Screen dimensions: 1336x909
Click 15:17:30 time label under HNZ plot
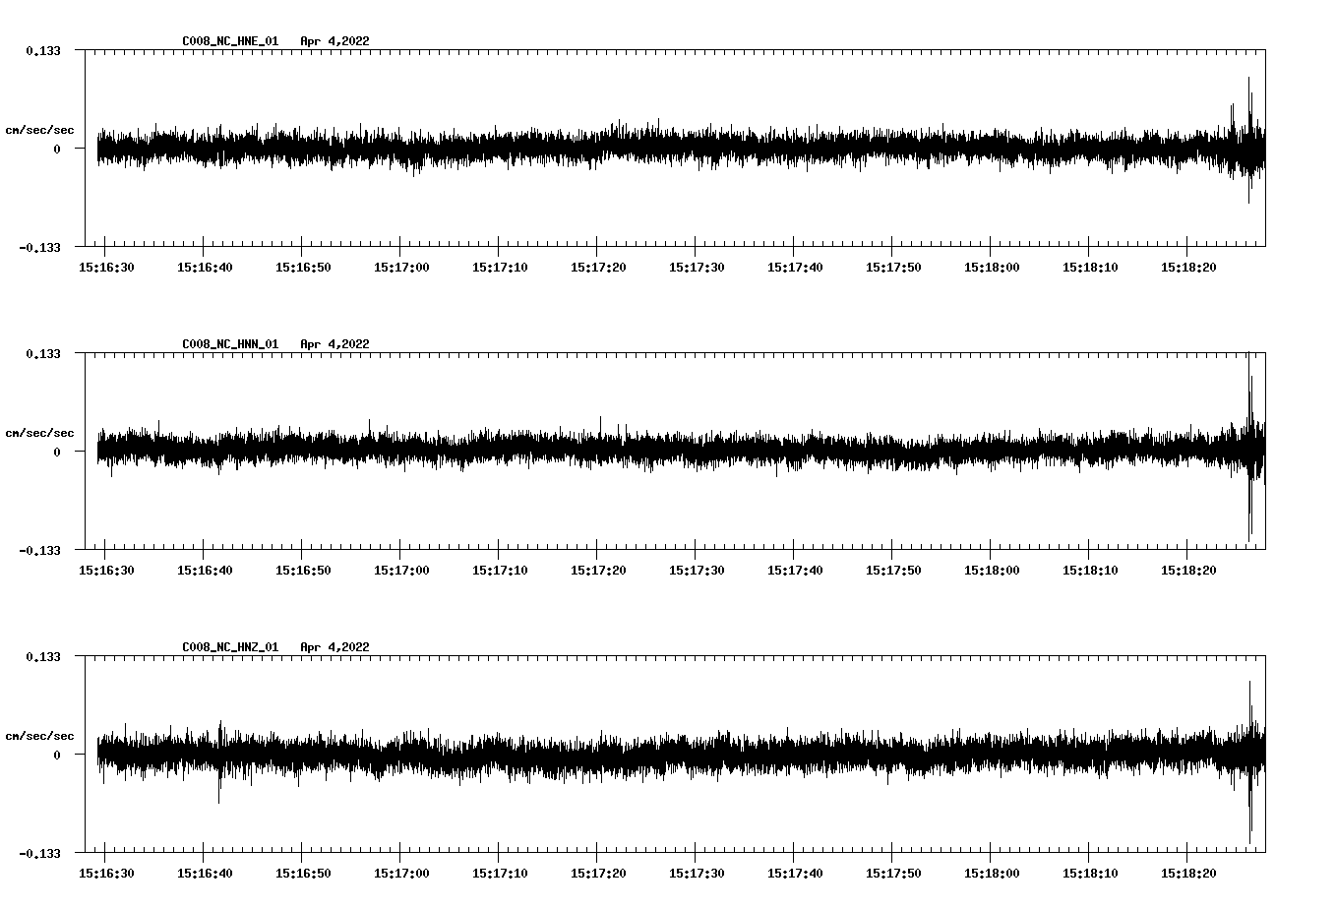point(697,874)
